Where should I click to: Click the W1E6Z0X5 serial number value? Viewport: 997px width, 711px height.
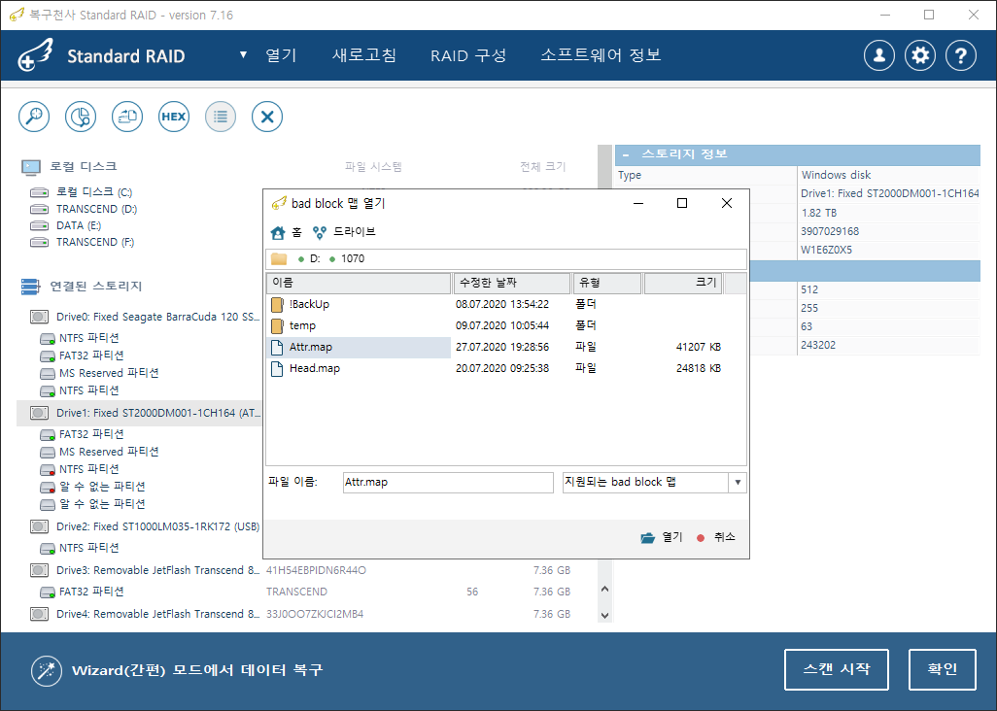[x=827, y=250]
